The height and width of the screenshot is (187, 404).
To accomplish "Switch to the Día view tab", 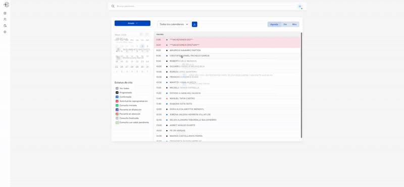I will [285, 24].
